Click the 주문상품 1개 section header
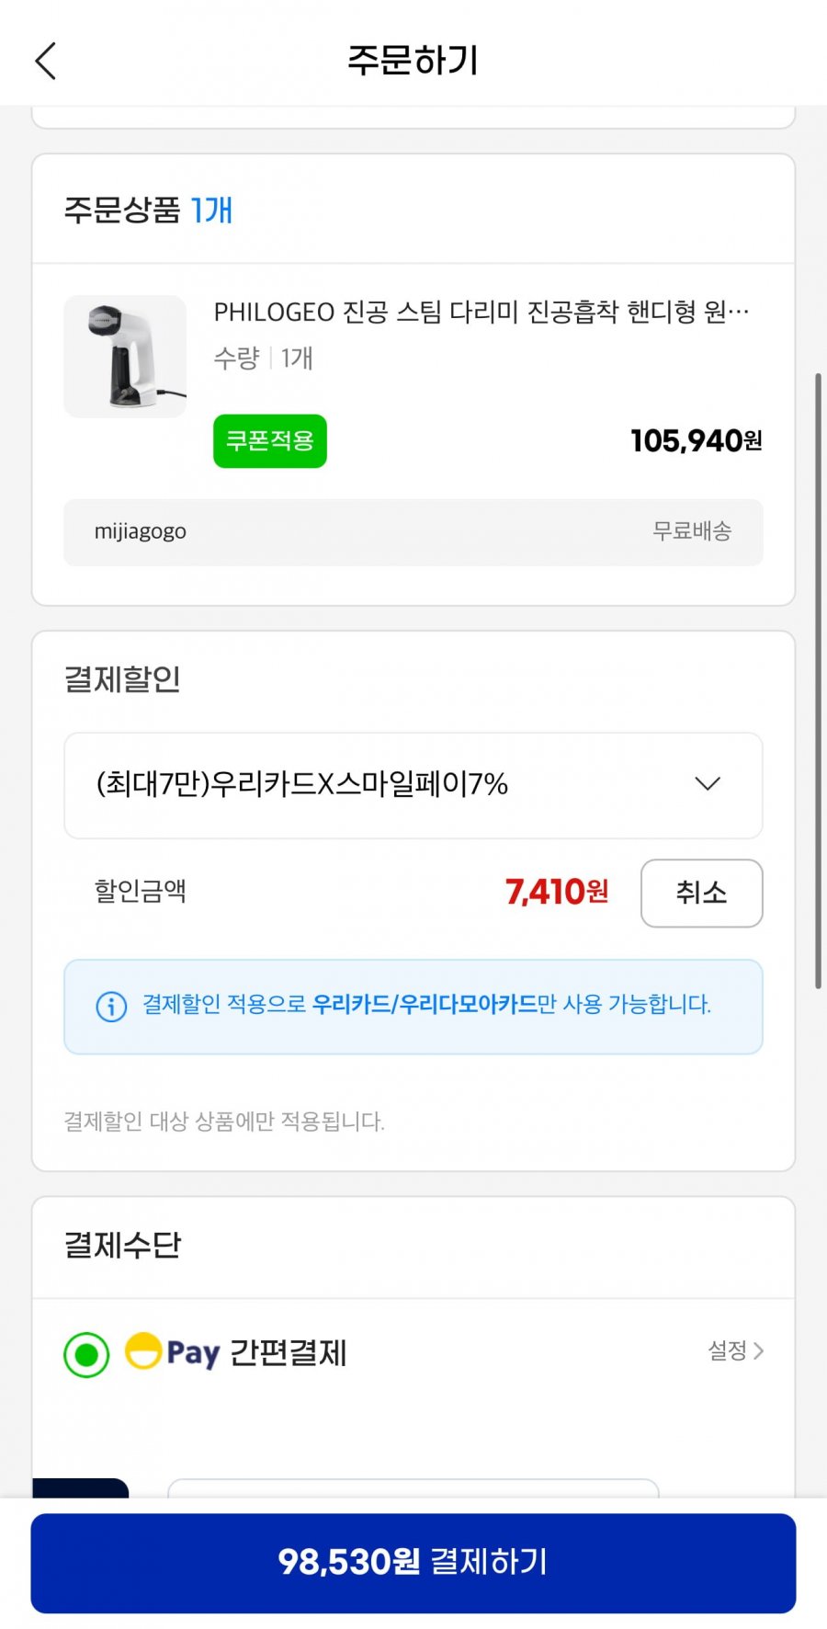This screenshot has width=827, height=1629. click(x=148, y=211)
